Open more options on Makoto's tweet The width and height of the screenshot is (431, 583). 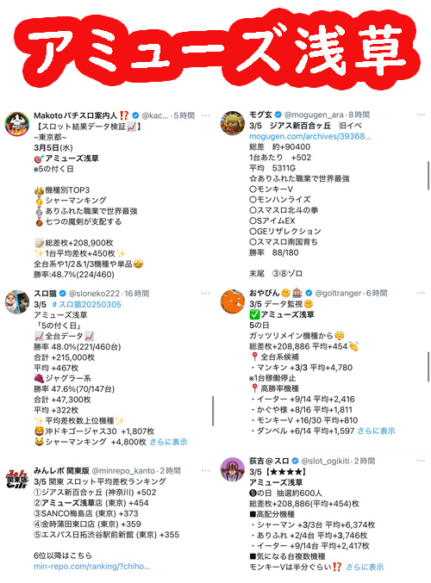205,115
